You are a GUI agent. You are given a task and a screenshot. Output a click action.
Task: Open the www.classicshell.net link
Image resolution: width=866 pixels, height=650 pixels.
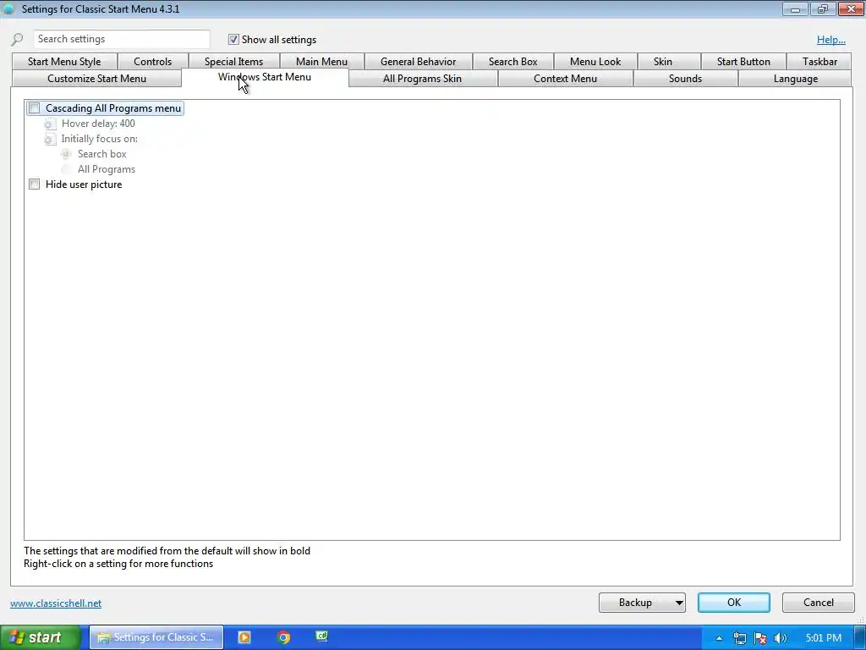(x=56, y=603)
